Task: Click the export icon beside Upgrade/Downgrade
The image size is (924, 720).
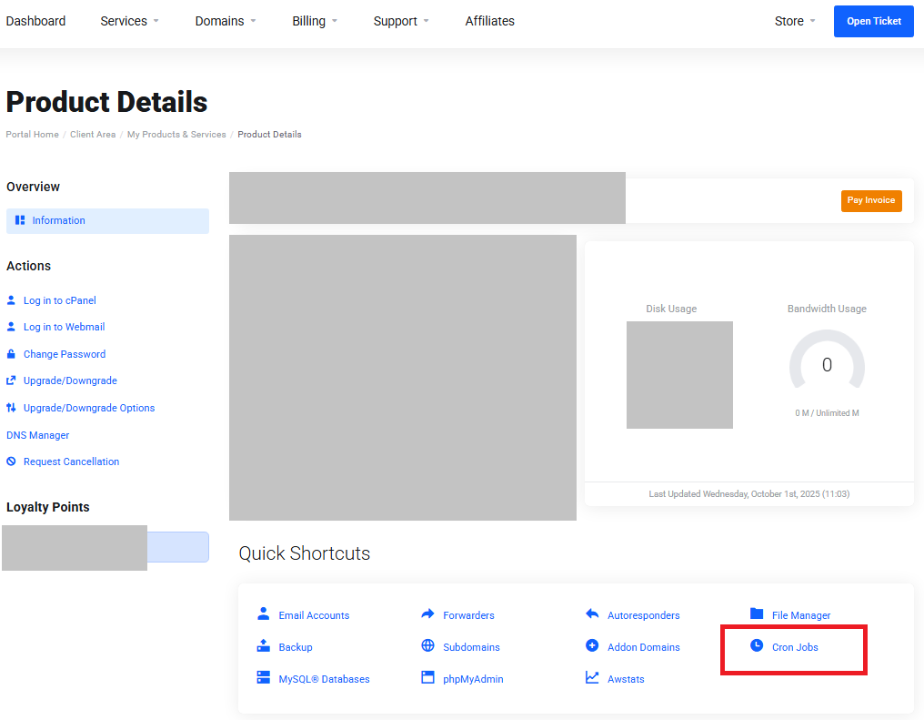Action: click(x=11, y=380)
